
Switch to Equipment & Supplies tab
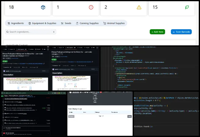pos(42,23)
